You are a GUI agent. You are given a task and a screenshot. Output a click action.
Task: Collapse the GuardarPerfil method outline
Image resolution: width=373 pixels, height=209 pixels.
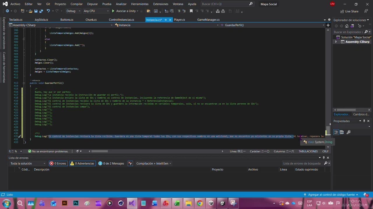tap(24, 83)
